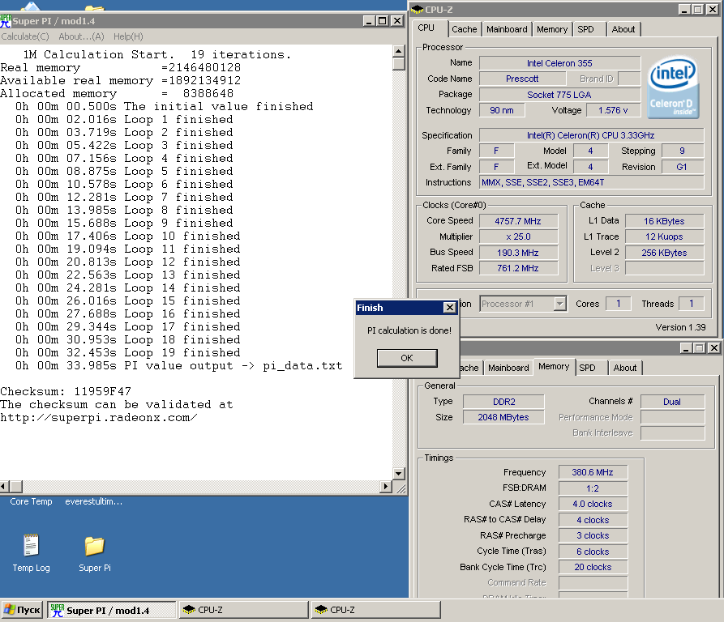
Task: Click the Intel Celeron D logo
Action: [673, 87]
